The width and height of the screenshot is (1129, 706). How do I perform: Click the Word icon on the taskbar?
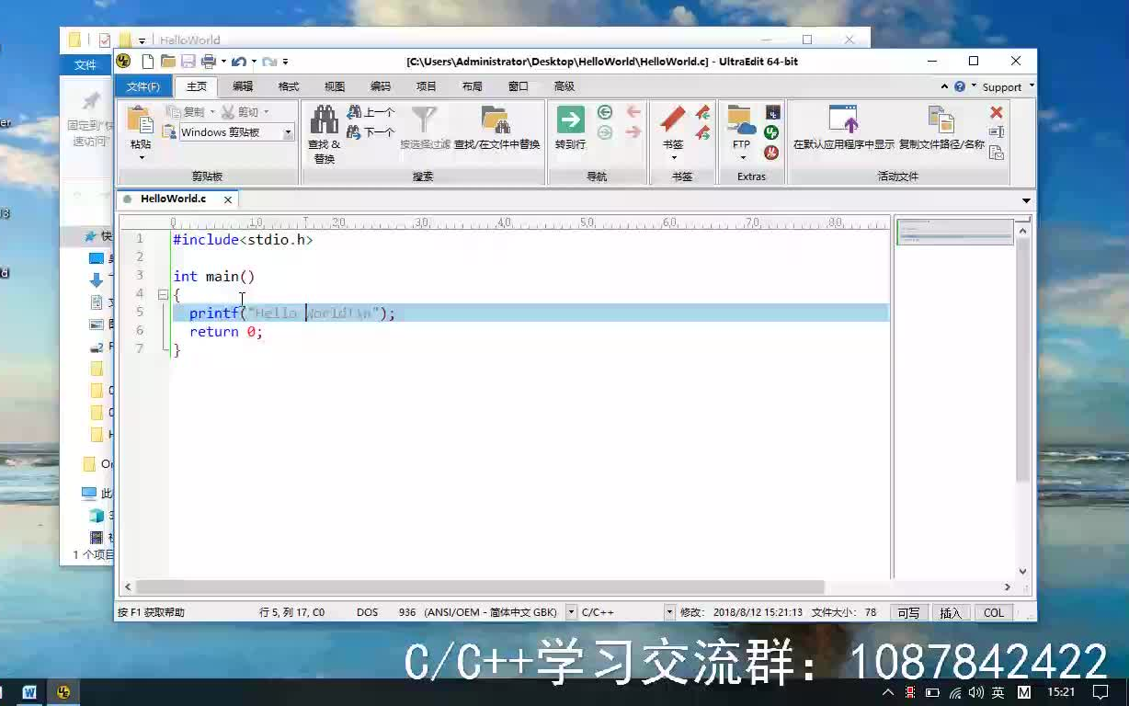pos(30,692)
